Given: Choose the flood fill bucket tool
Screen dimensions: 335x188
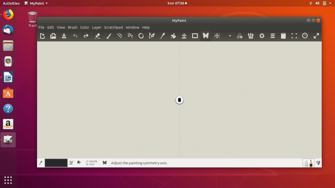Looking at the screenshot, I should (173, 36).
